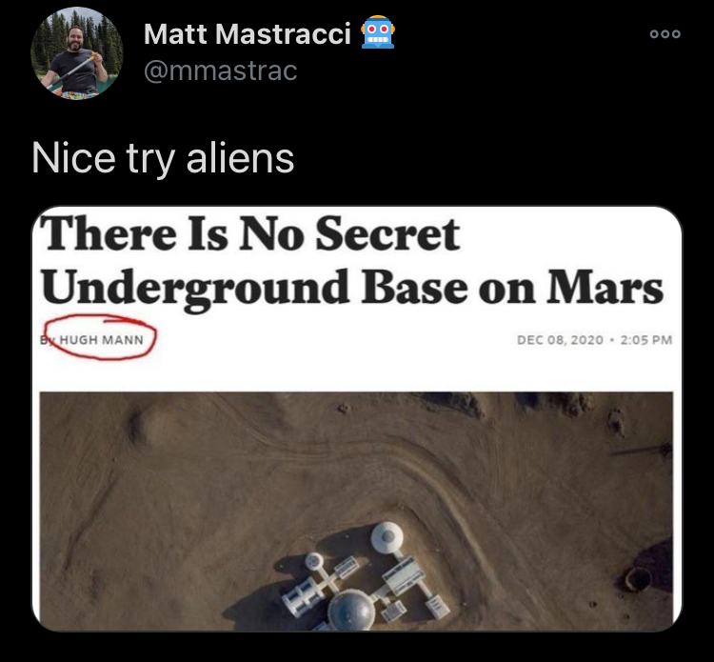The image size is (714, 662).
Task: Click the DEC 08, 2020 date stamp
Action: [x=560, y=340]
